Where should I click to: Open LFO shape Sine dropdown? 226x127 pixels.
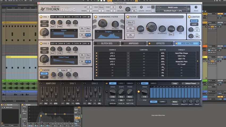[121, 97]
